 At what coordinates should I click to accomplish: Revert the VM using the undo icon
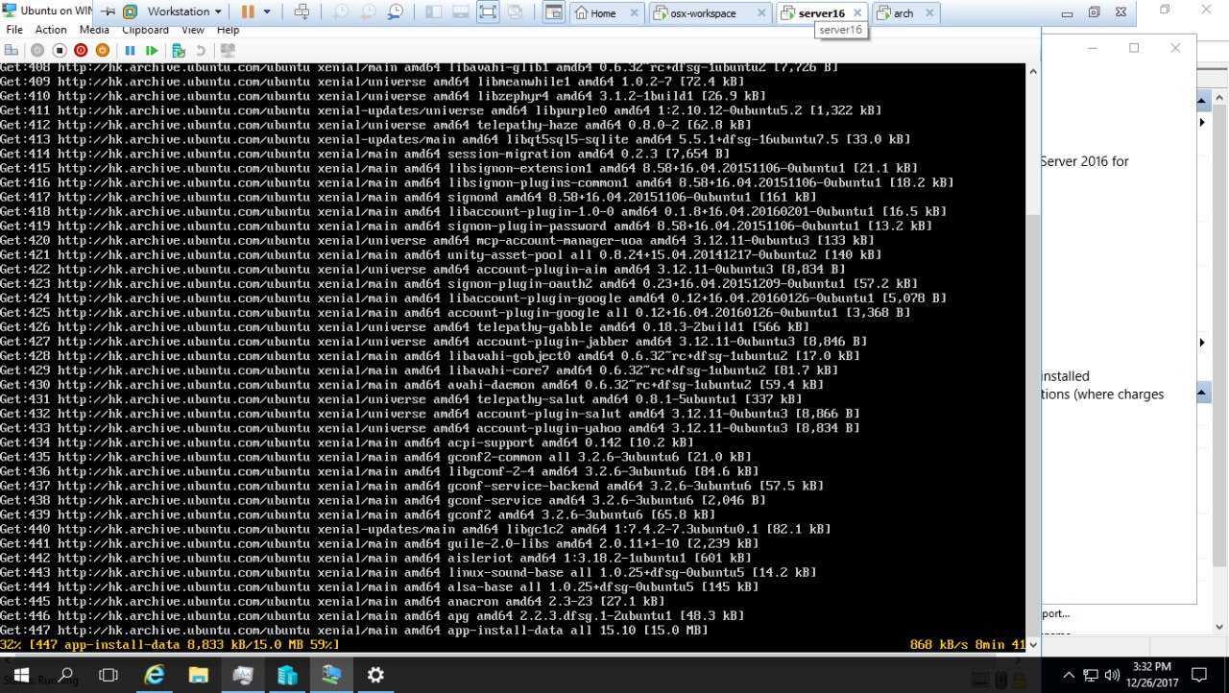coord(201,50)
